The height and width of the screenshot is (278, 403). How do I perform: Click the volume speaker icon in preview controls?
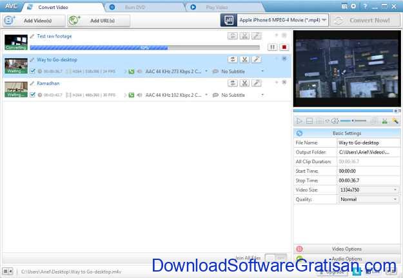click(x=335, y=121)
